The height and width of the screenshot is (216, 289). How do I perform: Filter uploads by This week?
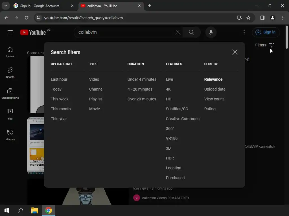click(x=60, y=99)
